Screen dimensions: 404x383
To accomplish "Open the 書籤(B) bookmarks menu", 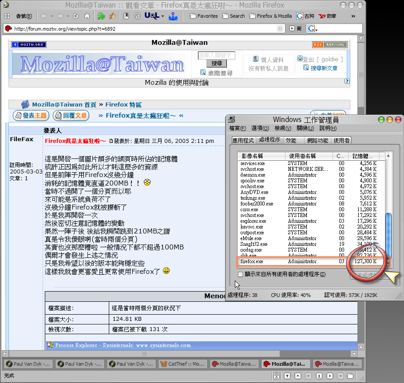I will [24, 16].
